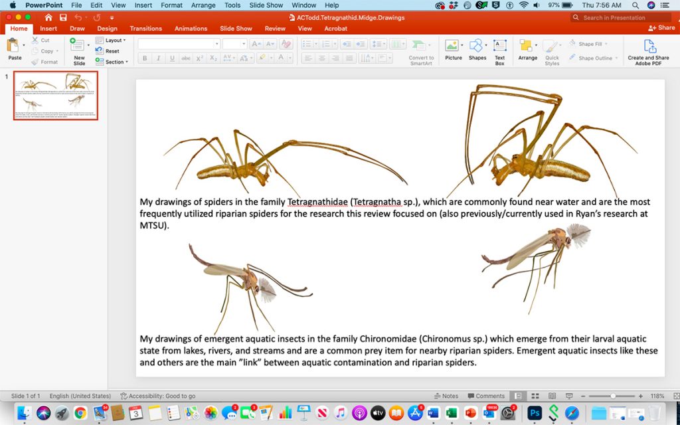
Task: Click the Paste clipboard icon
Action: point(14,46)
